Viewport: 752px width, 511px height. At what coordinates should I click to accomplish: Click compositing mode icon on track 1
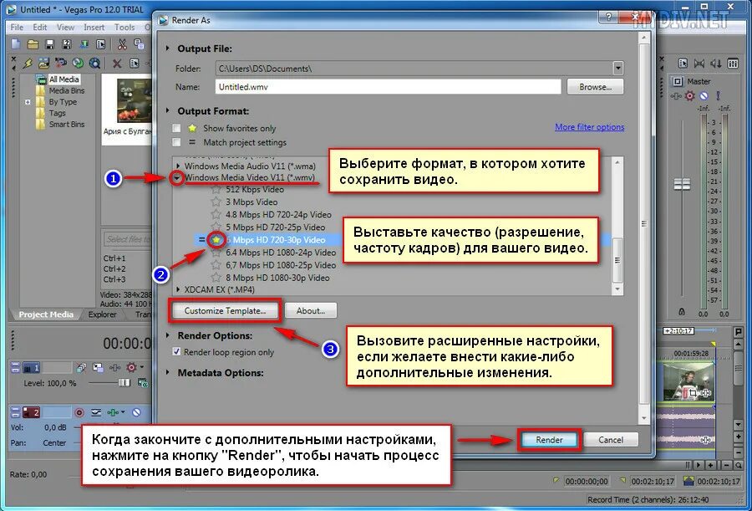(x=142, y=383)
